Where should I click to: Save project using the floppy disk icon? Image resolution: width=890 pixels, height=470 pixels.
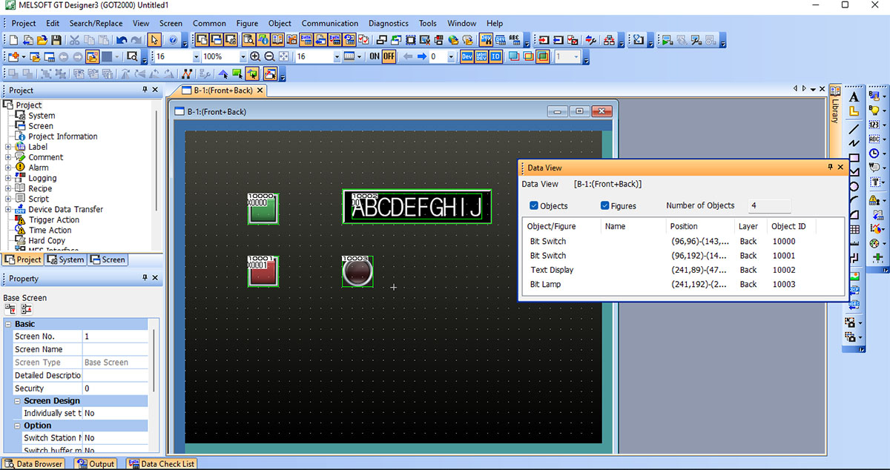(x=56, y=40)
